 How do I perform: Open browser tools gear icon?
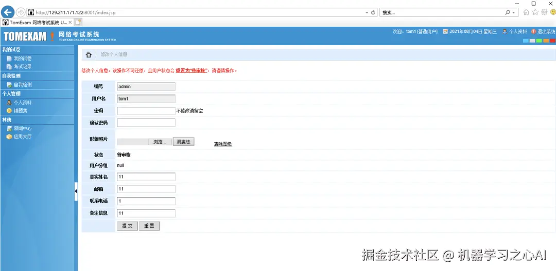click(x=544, y=12)
